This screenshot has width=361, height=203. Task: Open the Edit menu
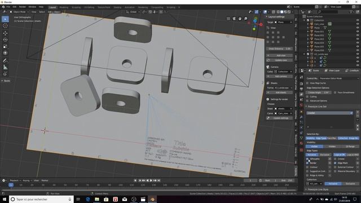point(15,7)
